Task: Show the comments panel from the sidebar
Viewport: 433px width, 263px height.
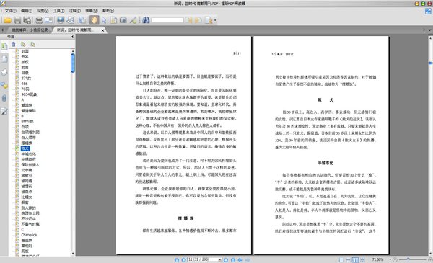Action: coord(4,86)
